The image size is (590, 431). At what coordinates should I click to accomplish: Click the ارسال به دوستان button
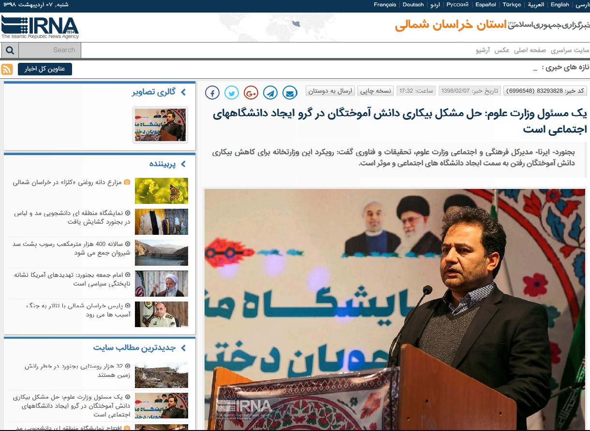click(x=330, y=91)
